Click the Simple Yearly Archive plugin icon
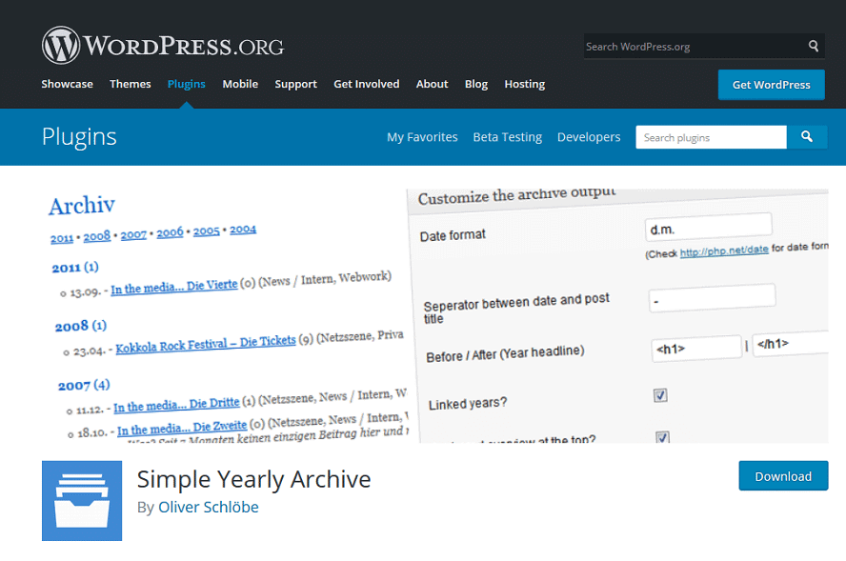The width and height of the screenshot is (846, 561). click(82, 501)
